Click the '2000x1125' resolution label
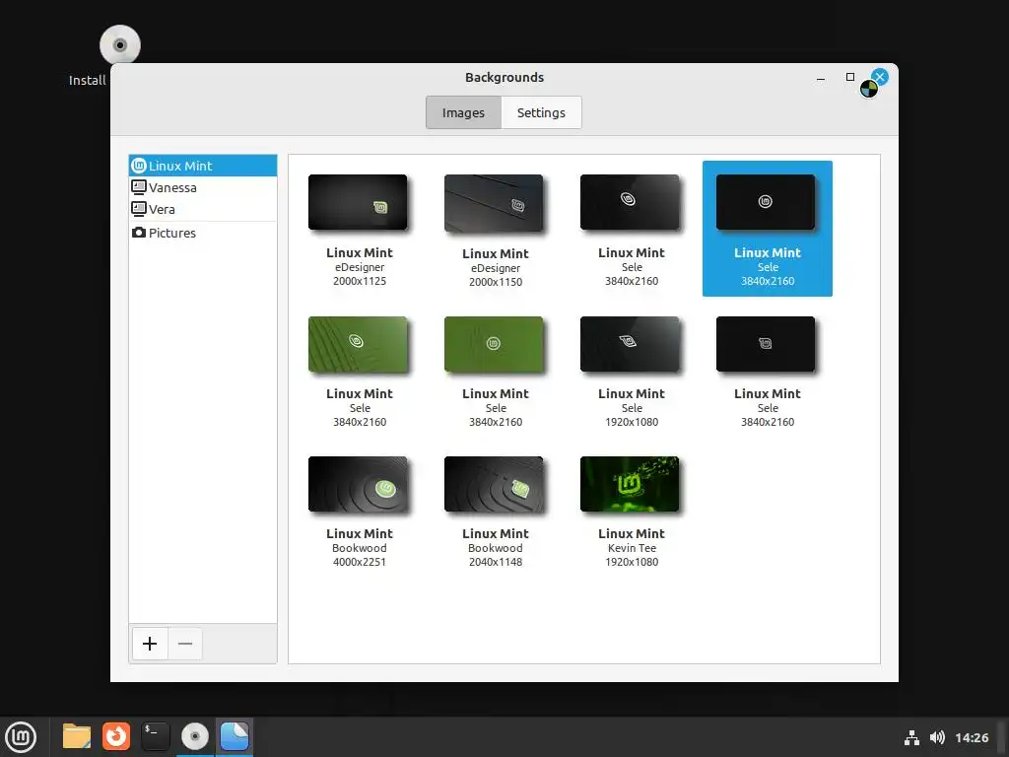This screenshot has height=757, width=1009. tap(360, 281)
